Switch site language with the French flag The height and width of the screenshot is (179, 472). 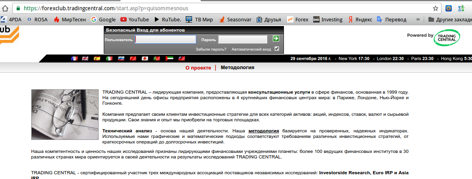coord(74,58)
